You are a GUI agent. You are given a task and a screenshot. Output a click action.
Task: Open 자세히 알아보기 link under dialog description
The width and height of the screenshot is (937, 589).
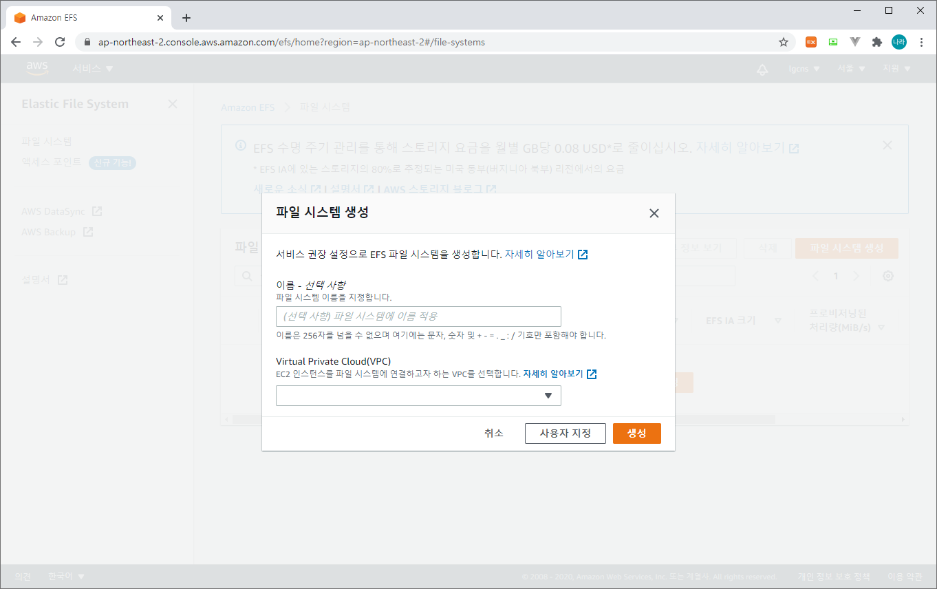539,254
